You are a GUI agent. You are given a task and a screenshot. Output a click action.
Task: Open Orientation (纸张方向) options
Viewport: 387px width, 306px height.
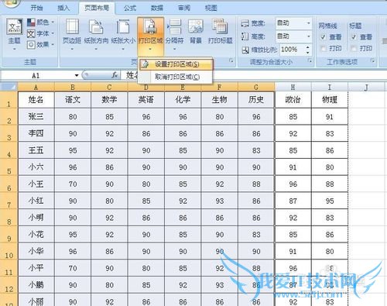click(96, 35)
